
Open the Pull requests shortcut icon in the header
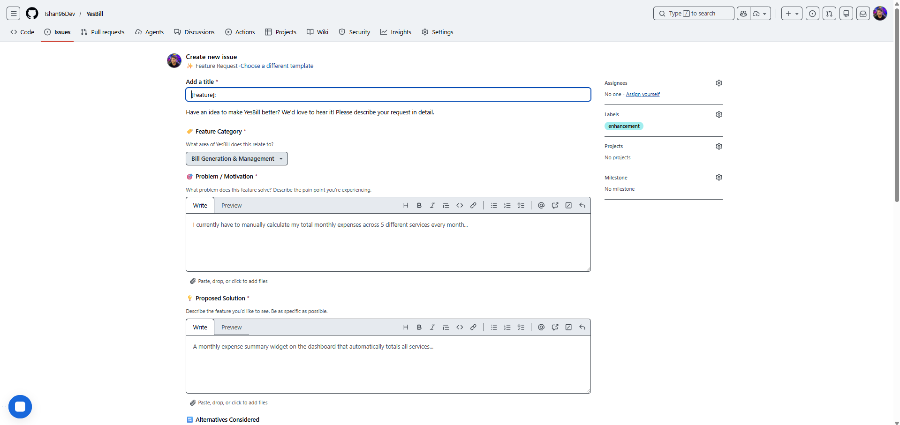click(830, 14)
